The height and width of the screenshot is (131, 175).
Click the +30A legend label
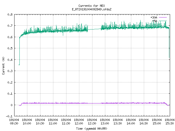point(154,17)
